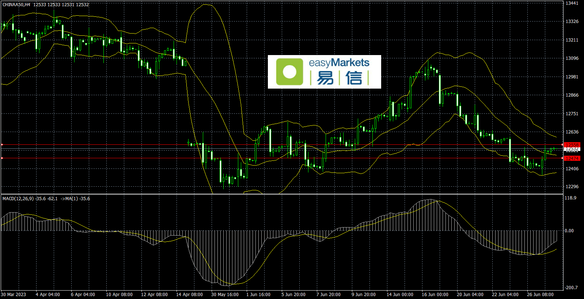The width and height of the screenshot is (584, 299).
Task: Click the 20 Jun 04:00 time label
Action: pos(470,295)
